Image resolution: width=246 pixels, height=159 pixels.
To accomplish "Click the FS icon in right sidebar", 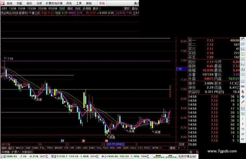I will point(243,109).
